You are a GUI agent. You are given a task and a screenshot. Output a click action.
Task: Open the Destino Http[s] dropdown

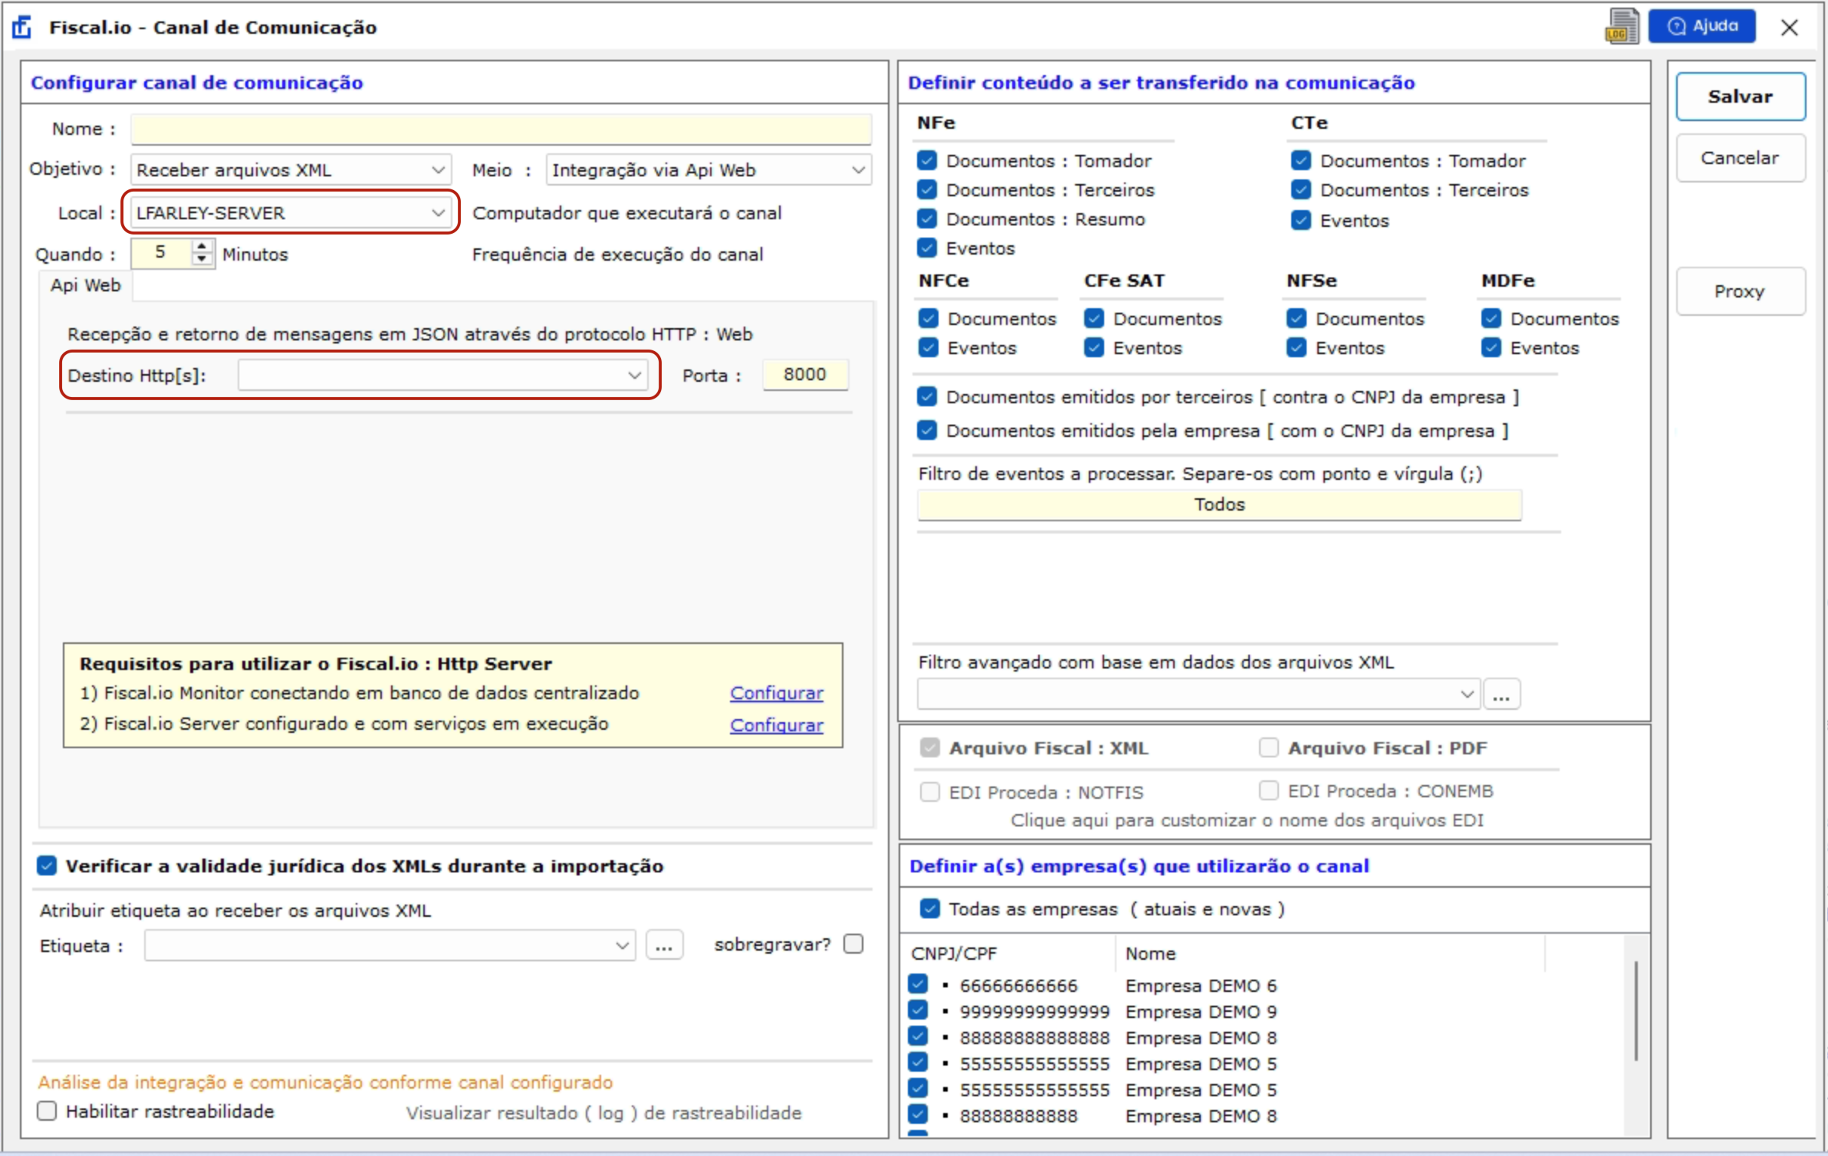coord(442,375)
